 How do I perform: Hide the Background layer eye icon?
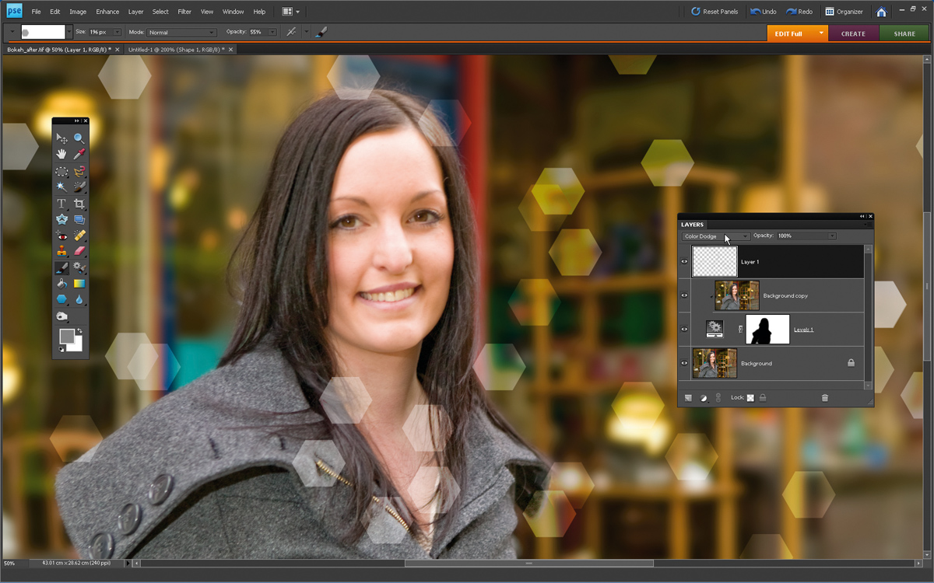(685, 363)
